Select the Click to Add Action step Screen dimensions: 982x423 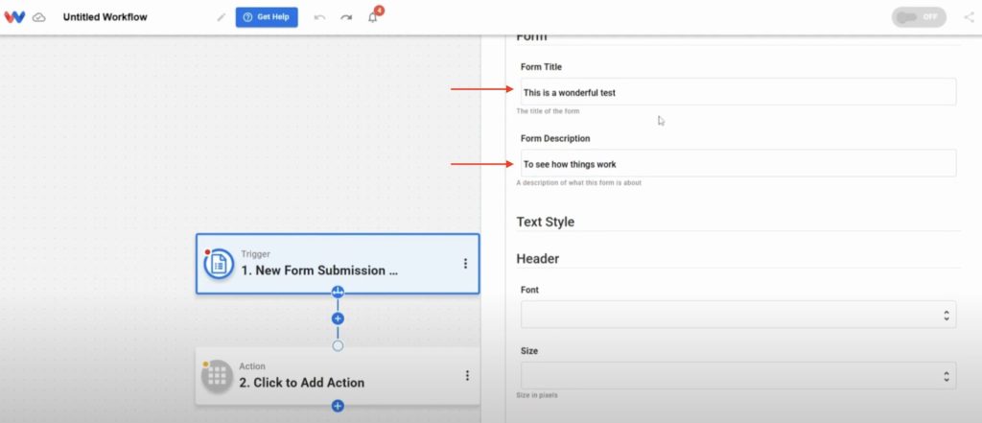[x=338, y=376]
